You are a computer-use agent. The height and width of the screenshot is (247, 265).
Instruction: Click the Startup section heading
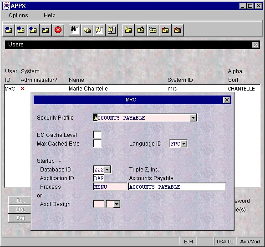click(x=46, y=161)
